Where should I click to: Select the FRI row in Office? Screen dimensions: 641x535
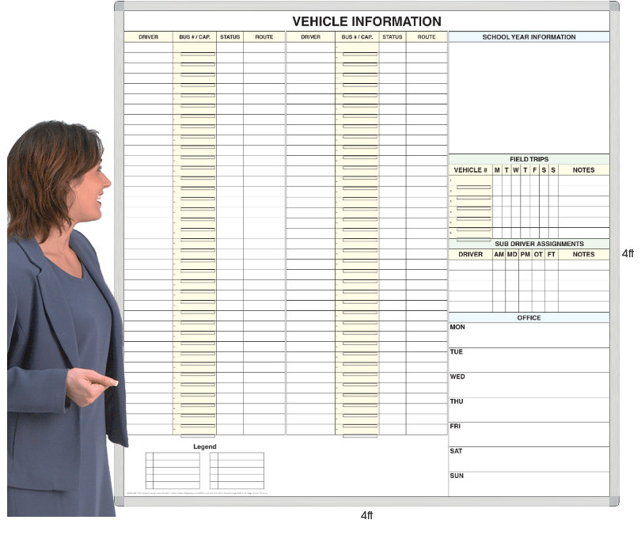pyautogui.click(x=456, y=426)
